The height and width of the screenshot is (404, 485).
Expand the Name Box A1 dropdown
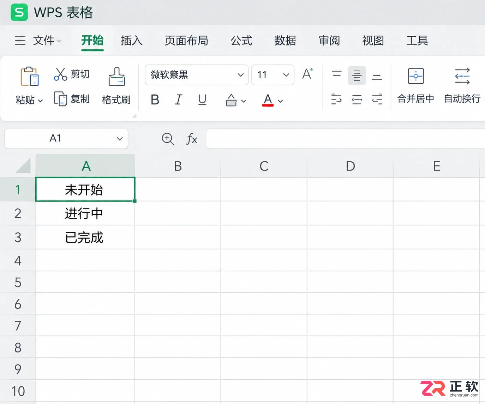point(120,139)
